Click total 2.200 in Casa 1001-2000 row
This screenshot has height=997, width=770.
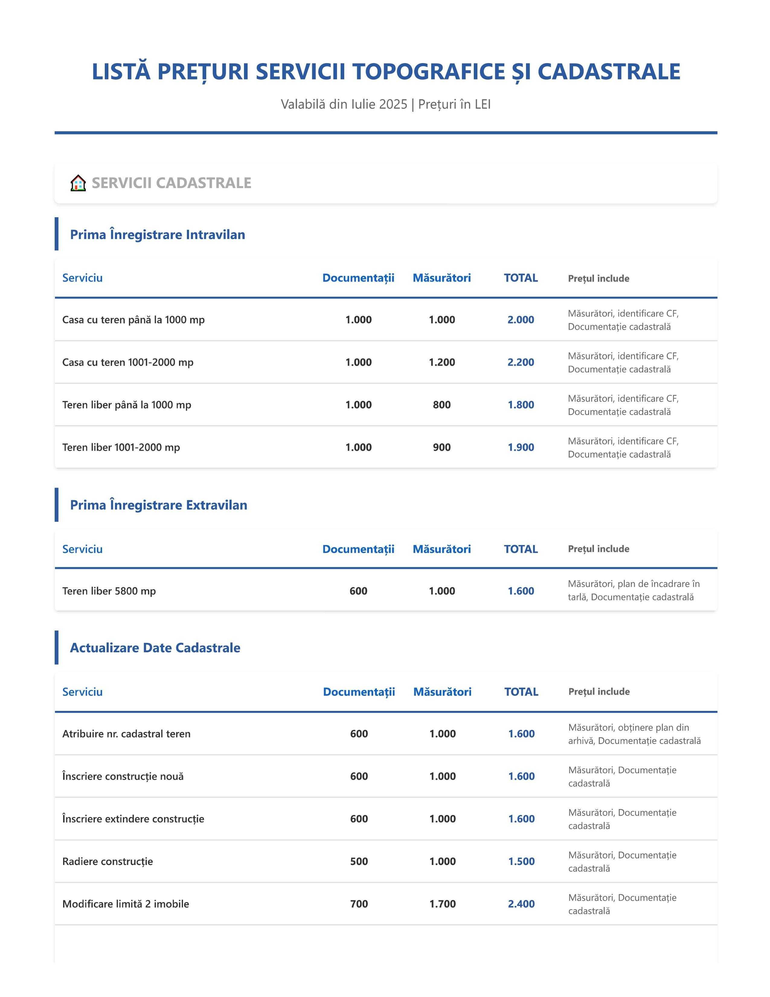click(x=521, y=362)
